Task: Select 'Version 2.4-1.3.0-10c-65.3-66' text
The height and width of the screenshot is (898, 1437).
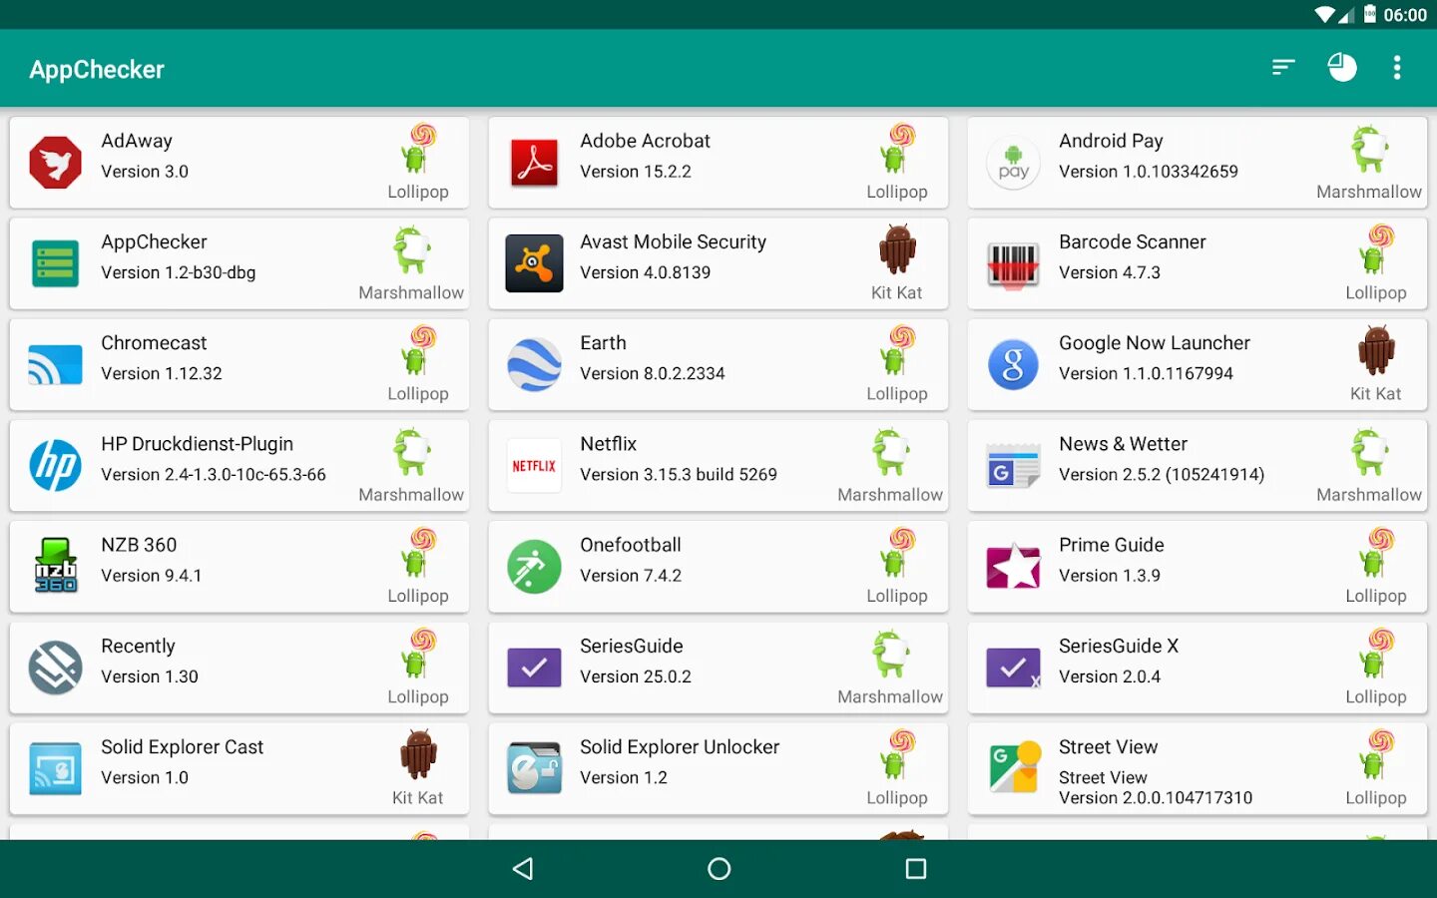Action: click(214, 474)
